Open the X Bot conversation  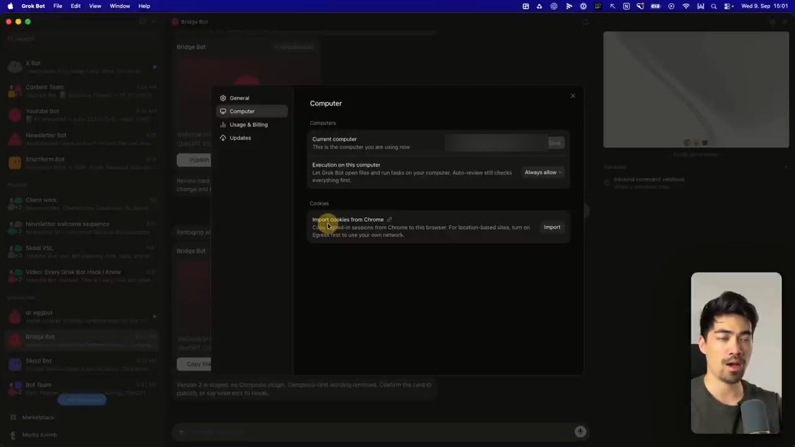pyautogui.click(x=82, y=67)
